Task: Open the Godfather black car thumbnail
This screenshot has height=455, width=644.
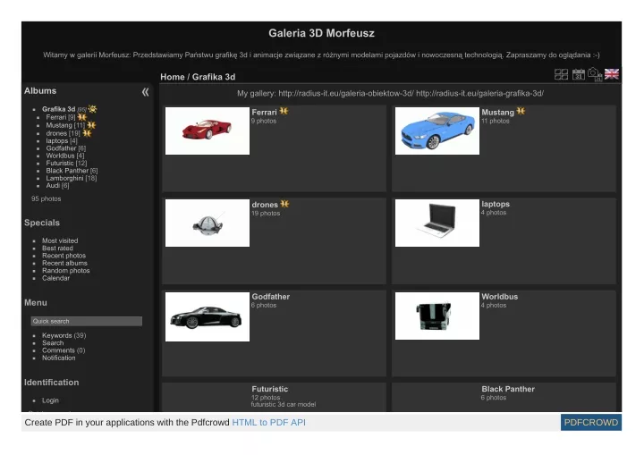Action: [x=208, y=316]
